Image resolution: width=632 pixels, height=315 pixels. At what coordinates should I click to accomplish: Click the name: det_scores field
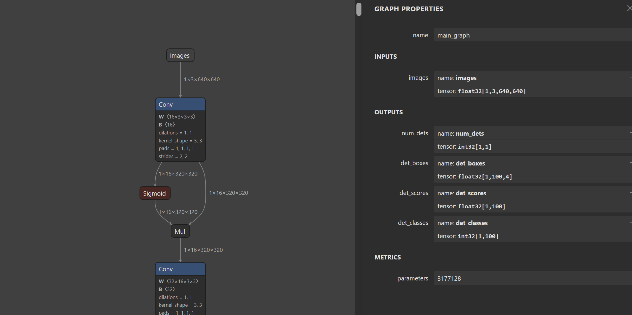click(533, 193)
